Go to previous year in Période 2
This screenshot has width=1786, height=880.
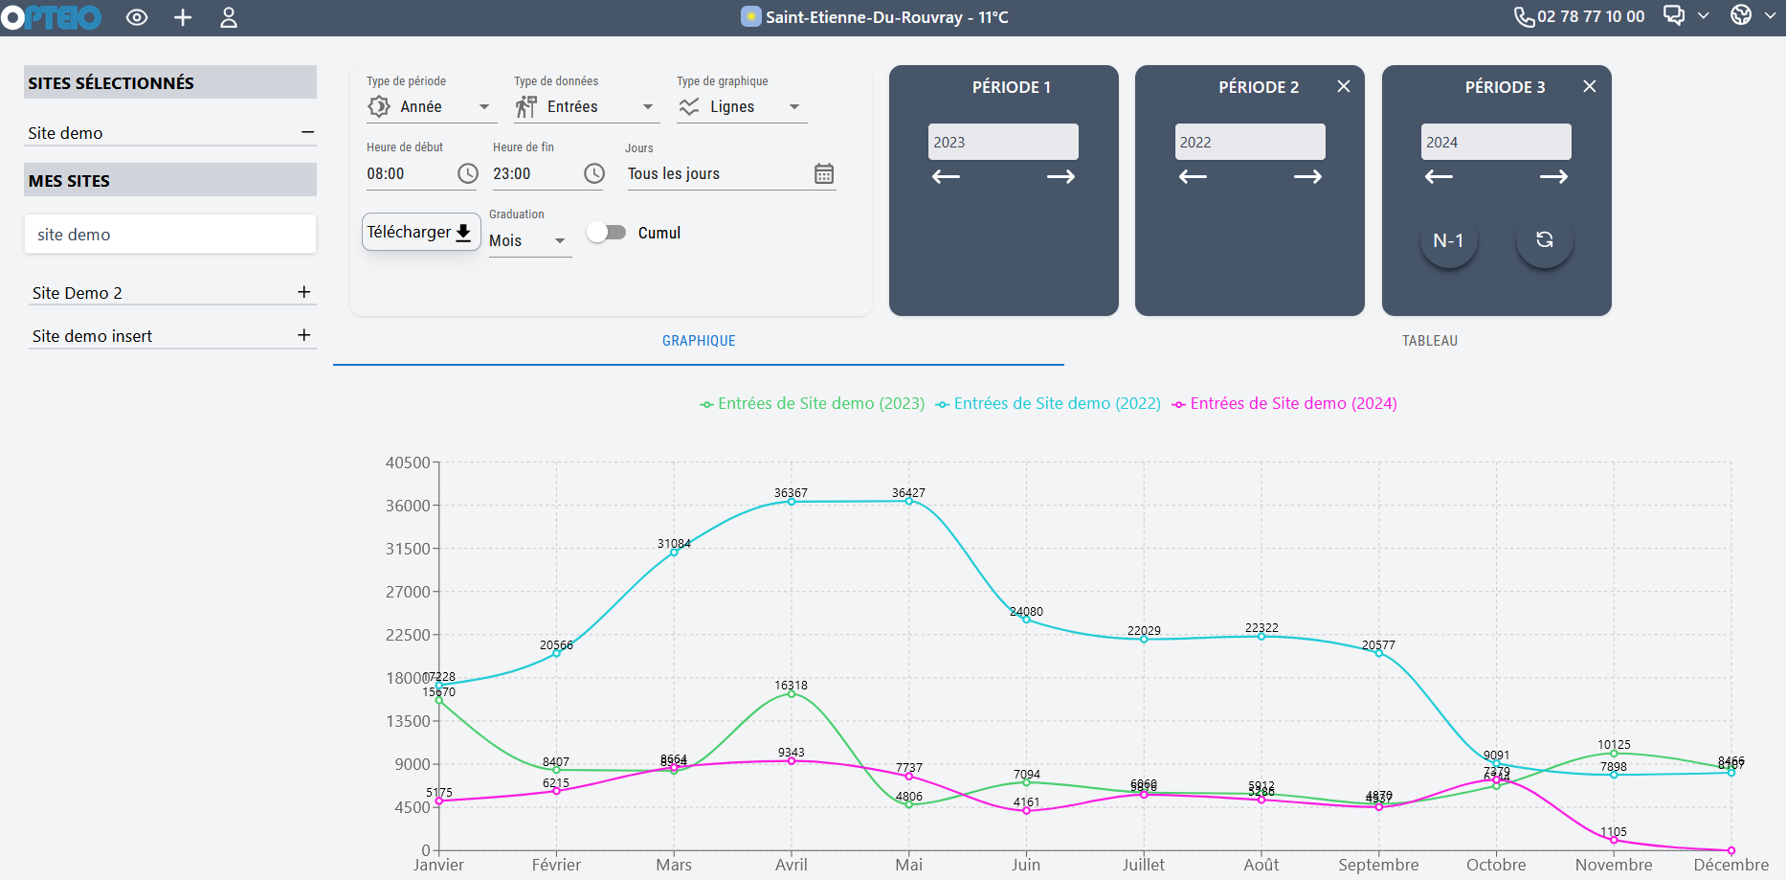click(x=1193, y=177)
